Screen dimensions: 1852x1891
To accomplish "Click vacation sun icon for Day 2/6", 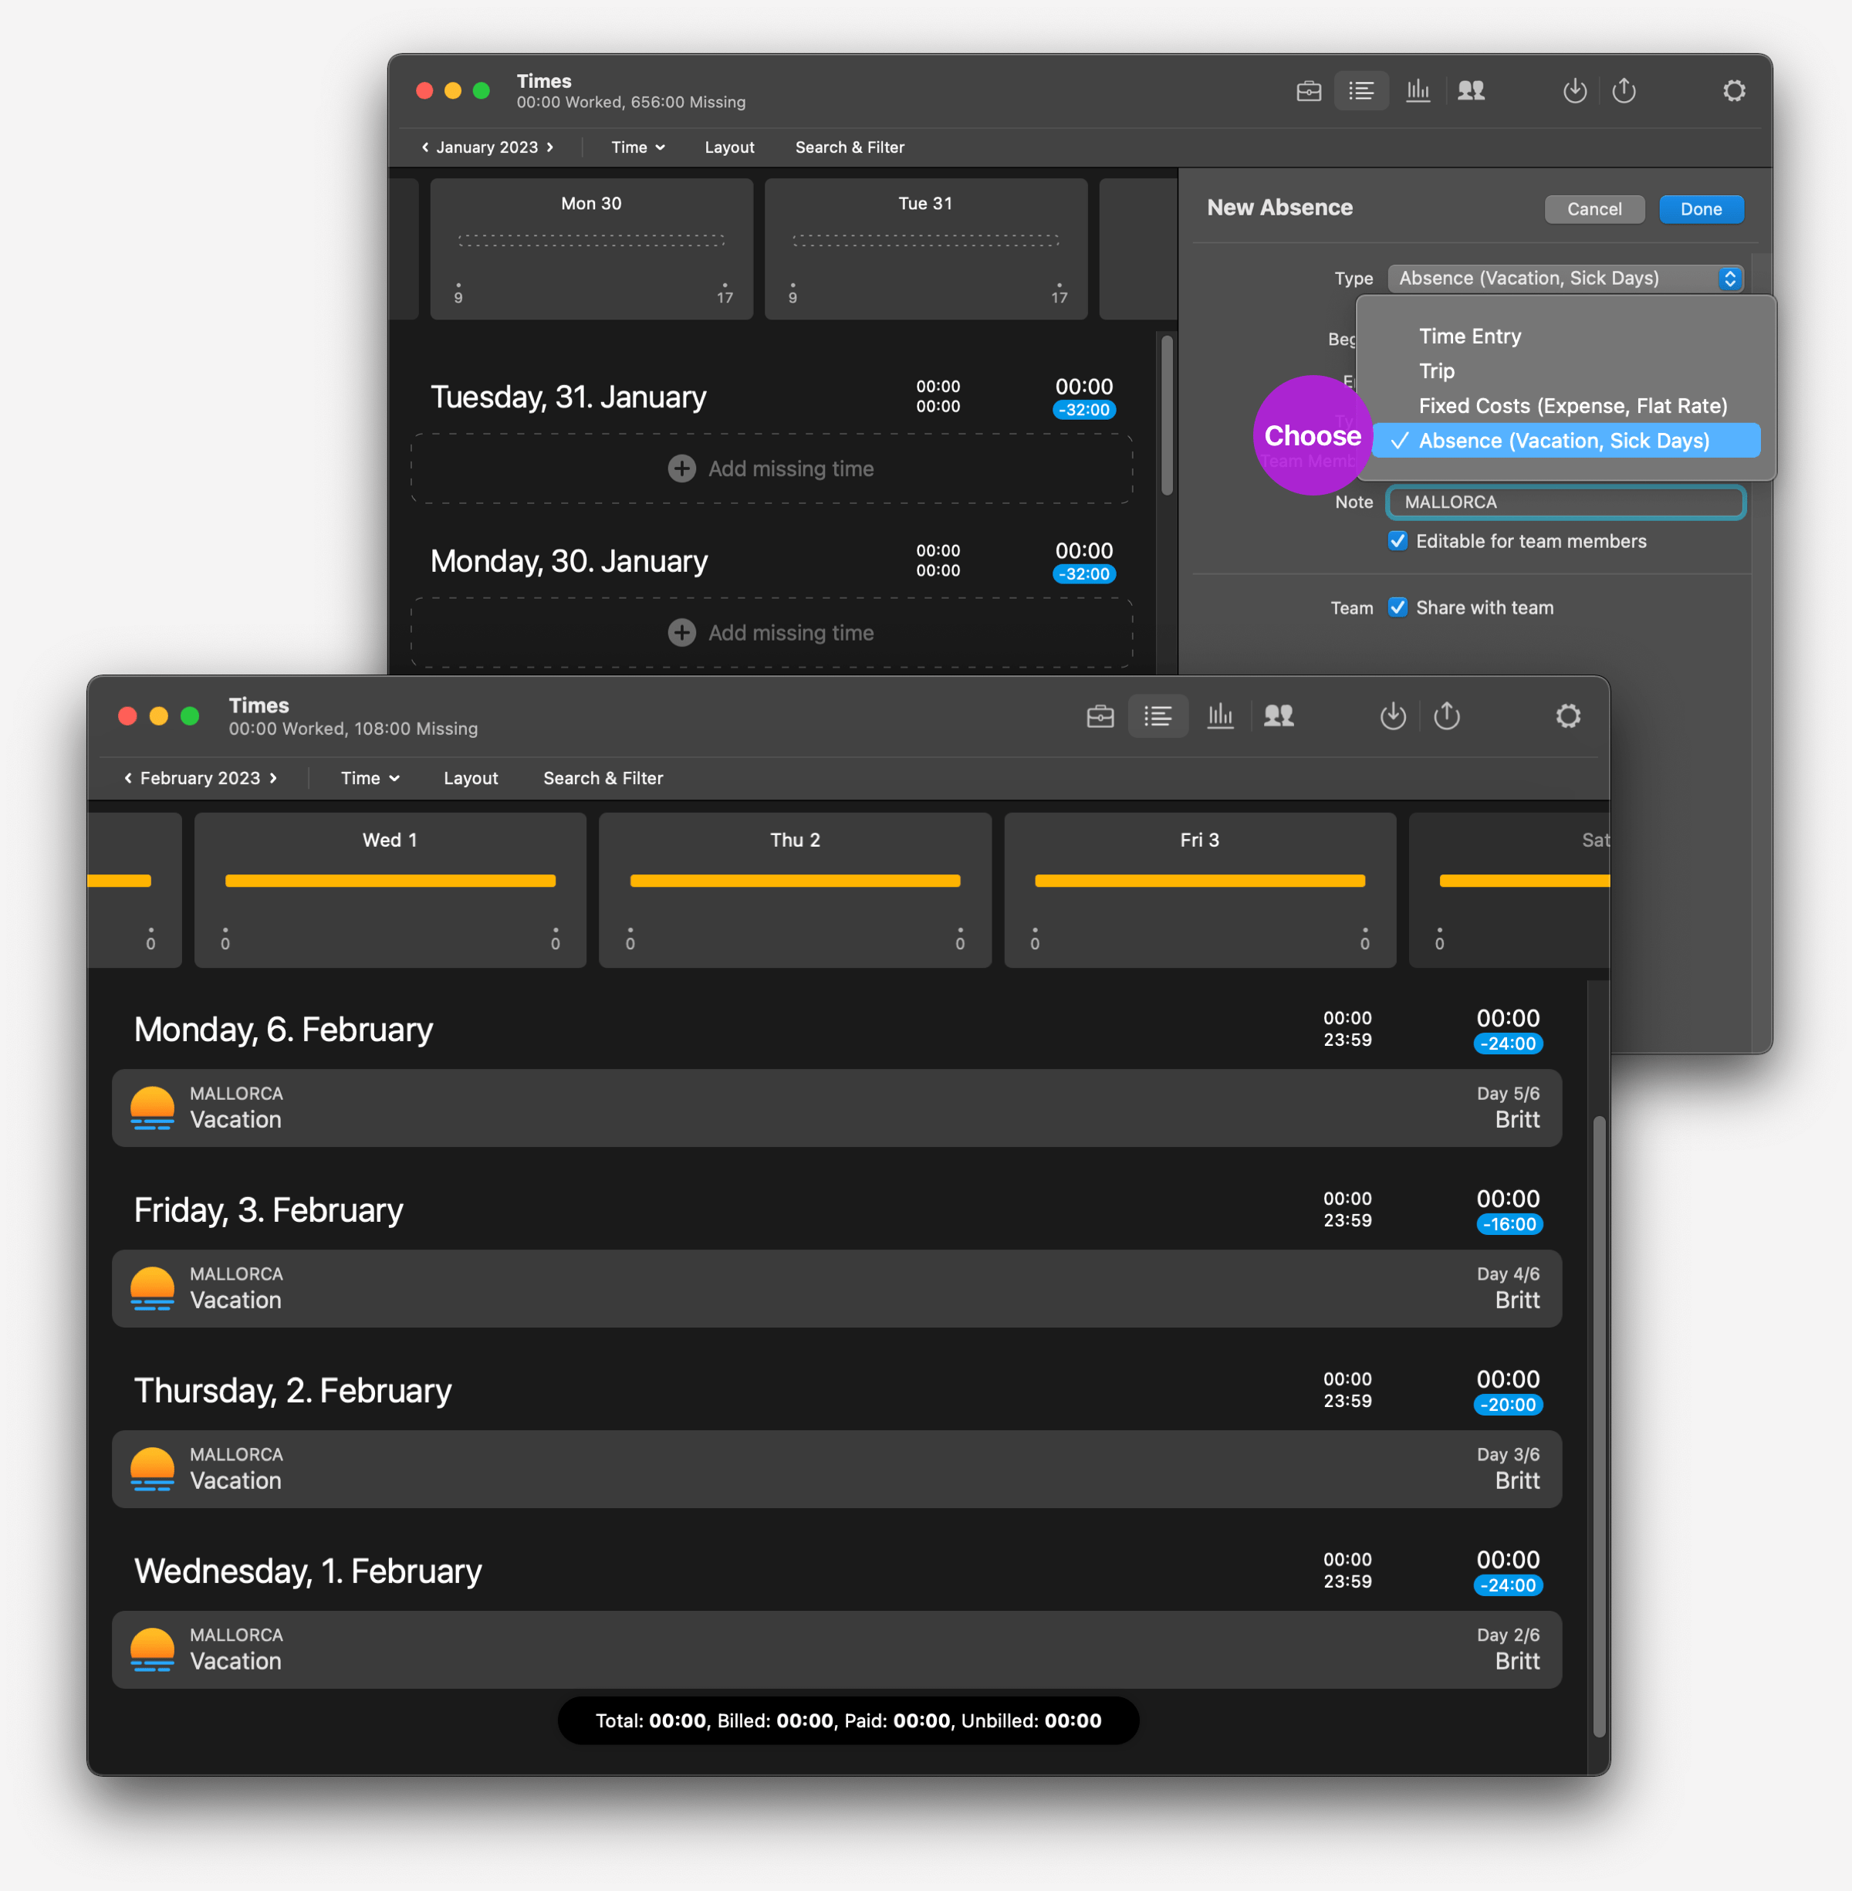I will coord(153,1651).
